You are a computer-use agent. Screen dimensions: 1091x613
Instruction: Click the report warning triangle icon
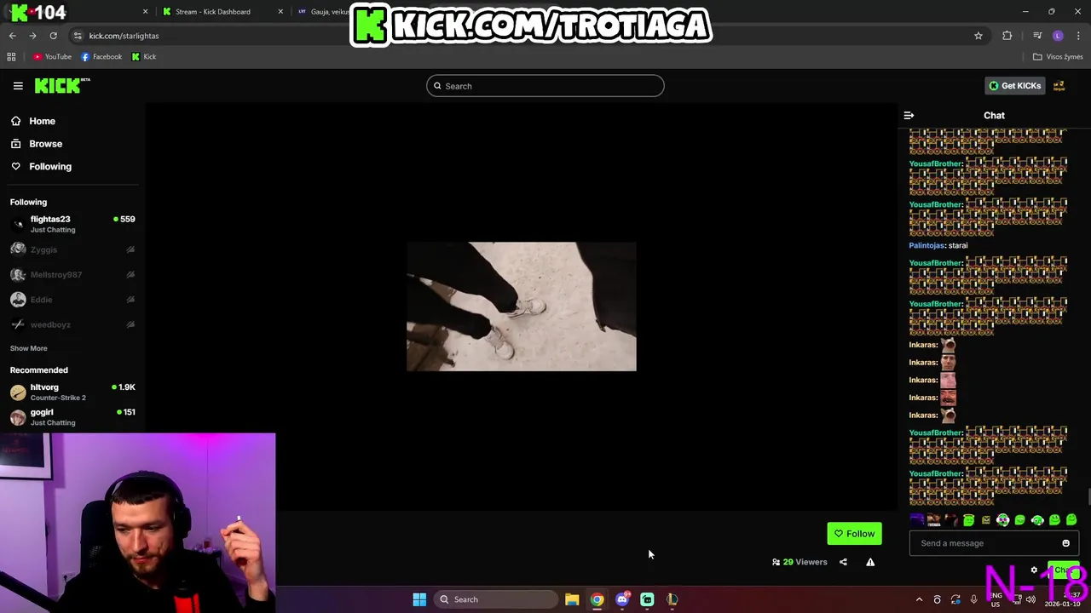pos(870,562)
